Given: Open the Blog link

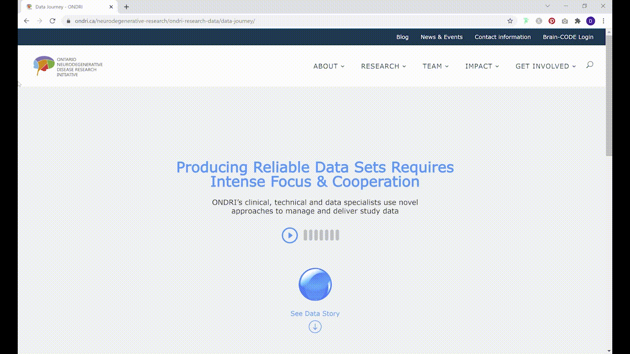Looking at the screenshot, I should click(402, 37).
